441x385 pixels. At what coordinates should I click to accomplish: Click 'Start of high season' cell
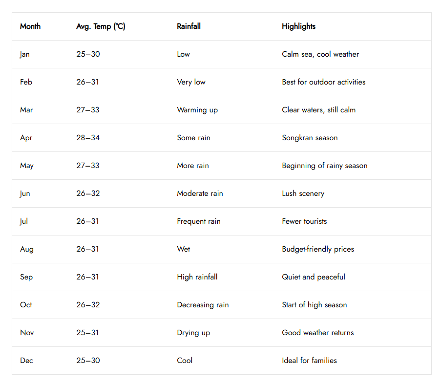point(315,305)
